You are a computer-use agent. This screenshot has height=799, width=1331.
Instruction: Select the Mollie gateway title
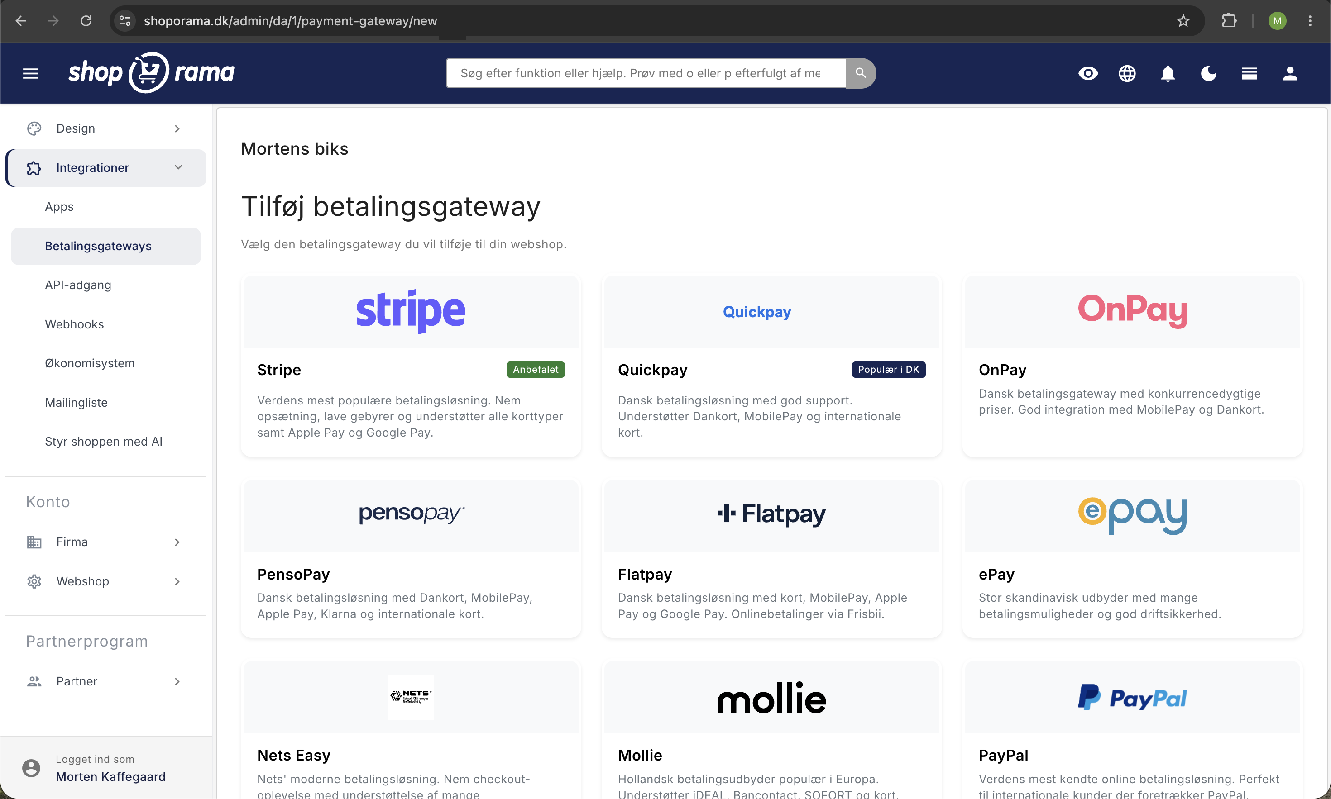pos(640,756)
